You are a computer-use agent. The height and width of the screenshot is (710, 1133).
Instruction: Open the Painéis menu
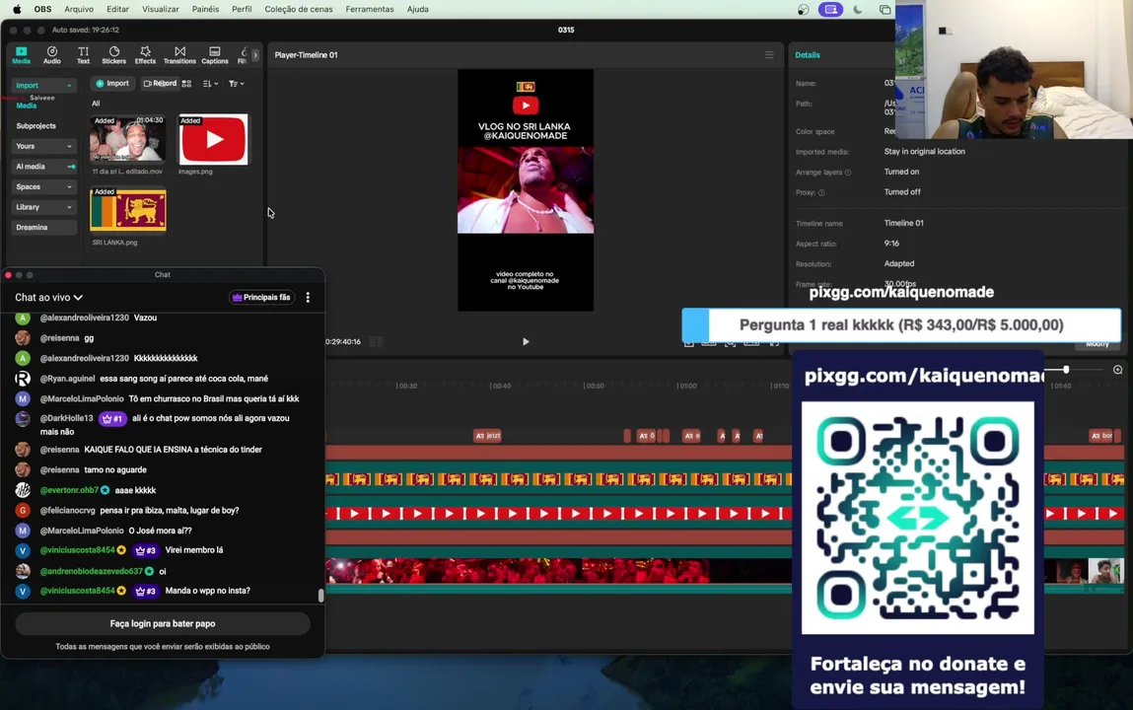point(205,10)
